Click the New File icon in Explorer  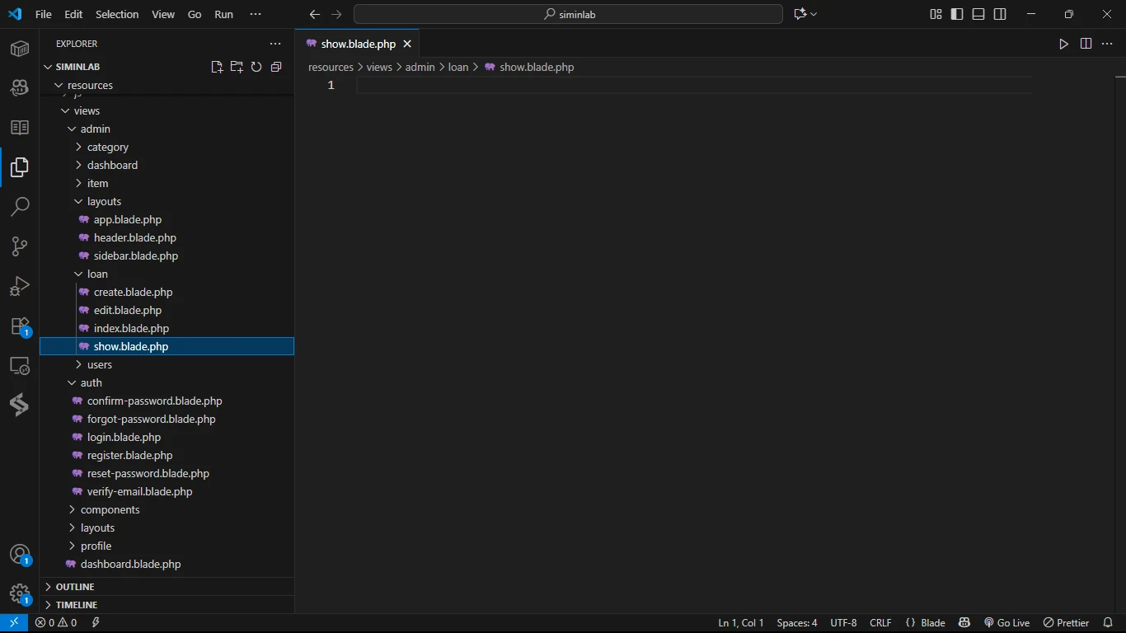pos(217,67)
